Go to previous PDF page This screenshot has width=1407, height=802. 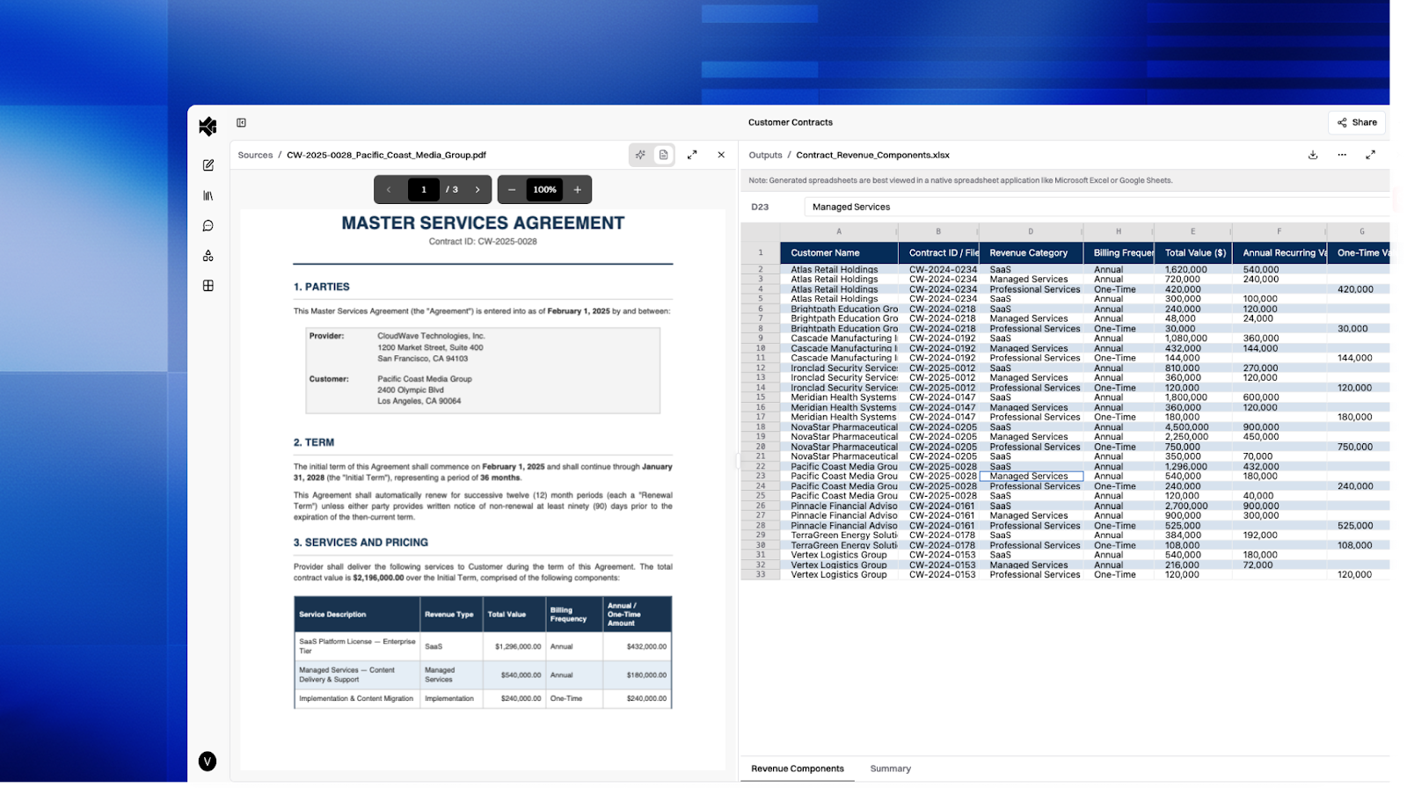(389, 190)
